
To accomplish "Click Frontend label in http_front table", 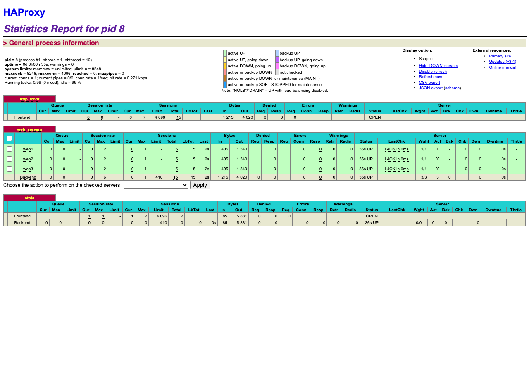I will [x=22, y=117].
